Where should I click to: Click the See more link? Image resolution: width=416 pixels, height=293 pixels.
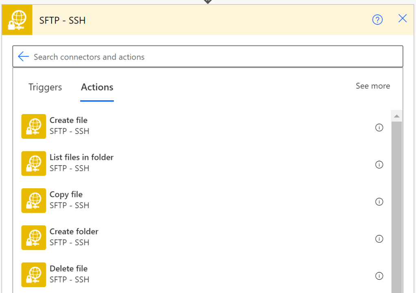pos(372,86)
